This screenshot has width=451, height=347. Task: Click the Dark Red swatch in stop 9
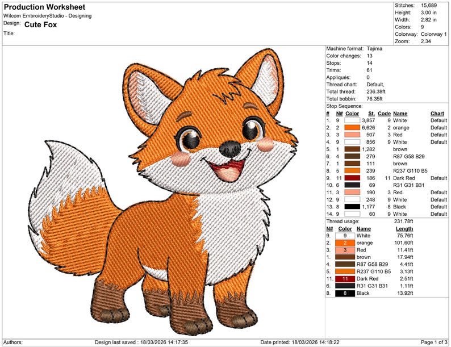click(x=352, y=178)
